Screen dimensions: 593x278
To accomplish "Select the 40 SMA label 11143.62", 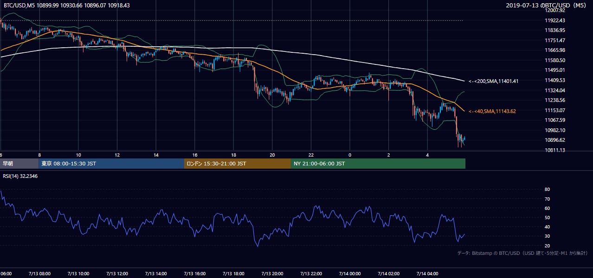I will click(x=492, y=111).
